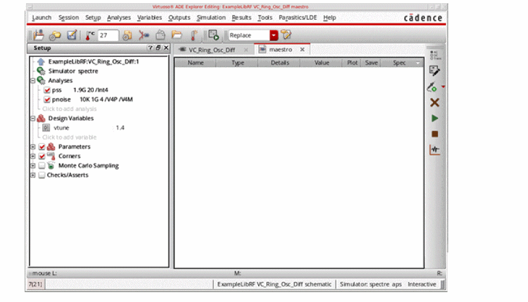Enable the Monte Carlo Sampling checkbox
The height and width of the screenshot is (302, 528).
[42, 165]
